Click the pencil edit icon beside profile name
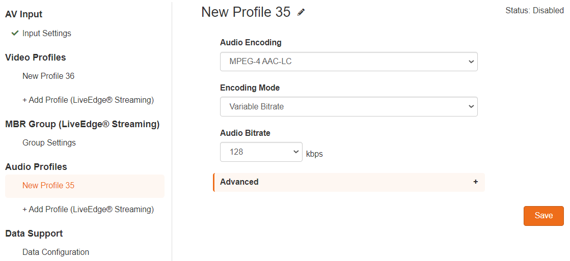This screenshot has width=570, height=261. (x=301, y=12)
